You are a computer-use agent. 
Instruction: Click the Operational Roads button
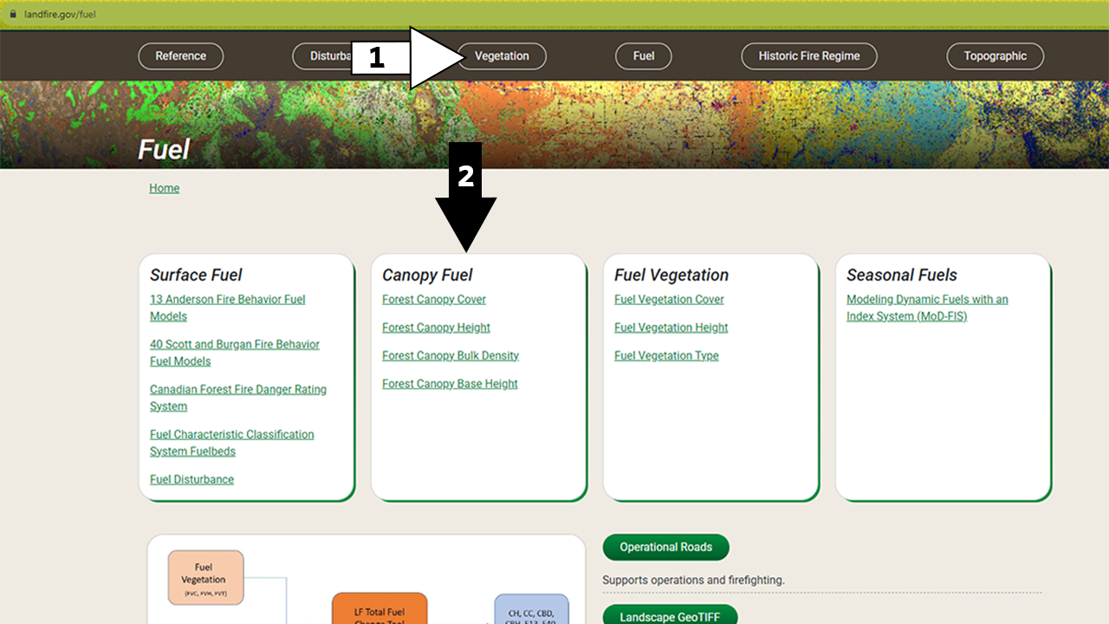665,547
